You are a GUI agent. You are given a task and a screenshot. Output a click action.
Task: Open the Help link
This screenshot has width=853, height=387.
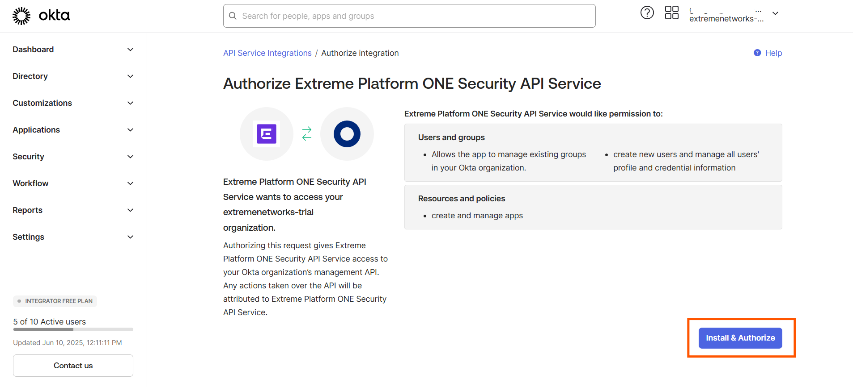click(773, 53)
